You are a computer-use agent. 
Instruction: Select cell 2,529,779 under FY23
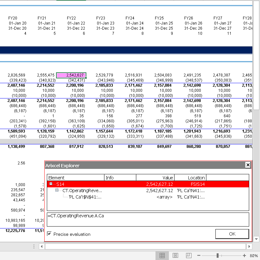tap(104, 75)
